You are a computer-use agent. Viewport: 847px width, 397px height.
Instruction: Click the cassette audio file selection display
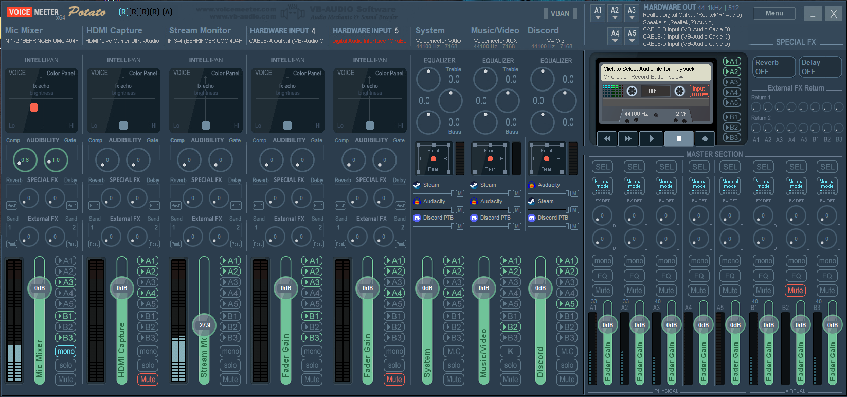[x=656, y=73]
